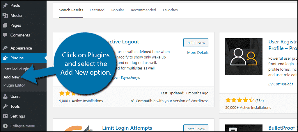Click the Settings sliders icon

[5, 116]
